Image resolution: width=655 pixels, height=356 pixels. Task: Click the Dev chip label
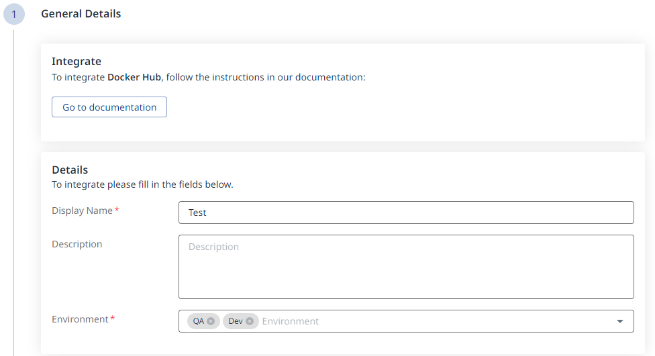click(x=235, y=321)
